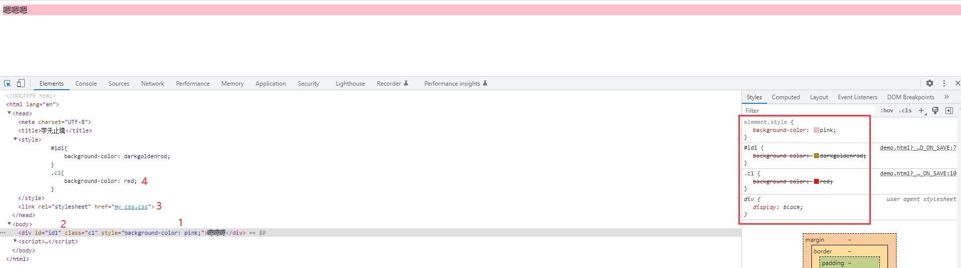Open the Recorder tab
Image resolution: width=961 pixels, height=268 pixels.
[x=392, y=84]
